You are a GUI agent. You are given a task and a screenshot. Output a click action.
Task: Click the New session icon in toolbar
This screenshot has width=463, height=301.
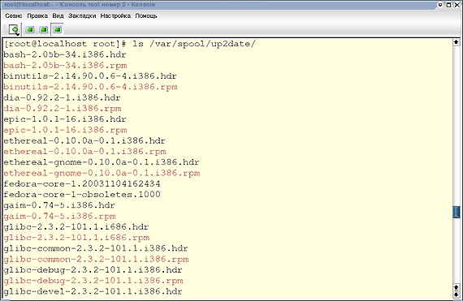14,29
